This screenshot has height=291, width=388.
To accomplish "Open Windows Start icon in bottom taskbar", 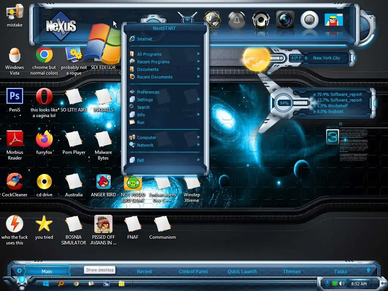I will [46, 283].
